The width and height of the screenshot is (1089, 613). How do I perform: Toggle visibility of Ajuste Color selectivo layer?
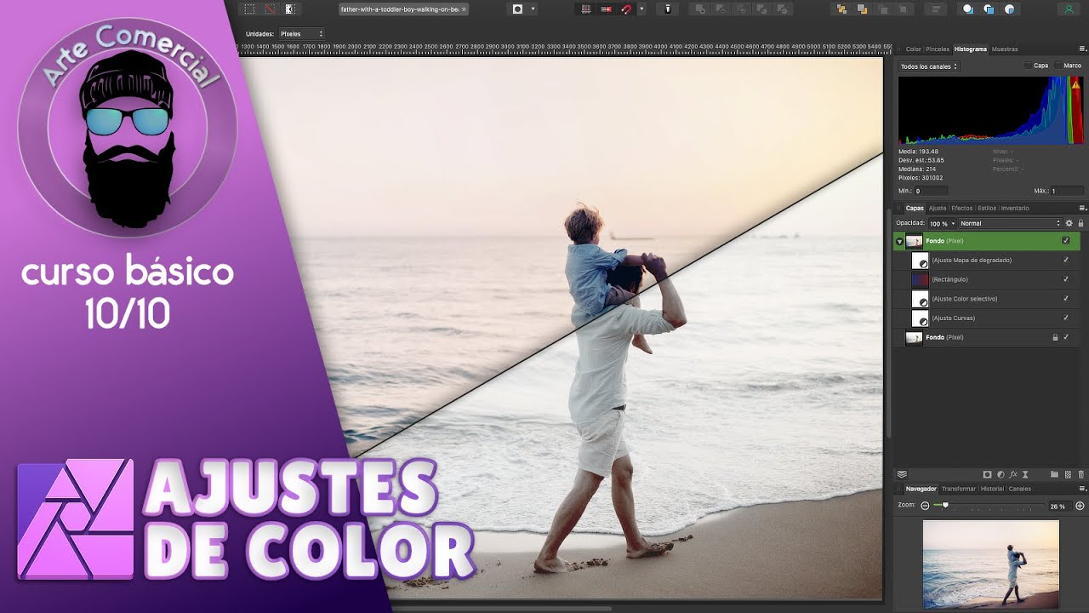(1065, 299)
